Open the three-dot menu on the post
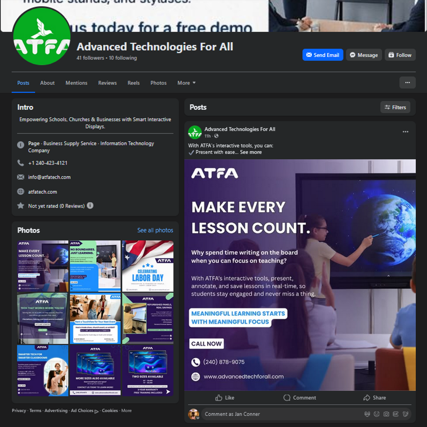This screenshot has width=427, height=427. [x=406, y=132]
